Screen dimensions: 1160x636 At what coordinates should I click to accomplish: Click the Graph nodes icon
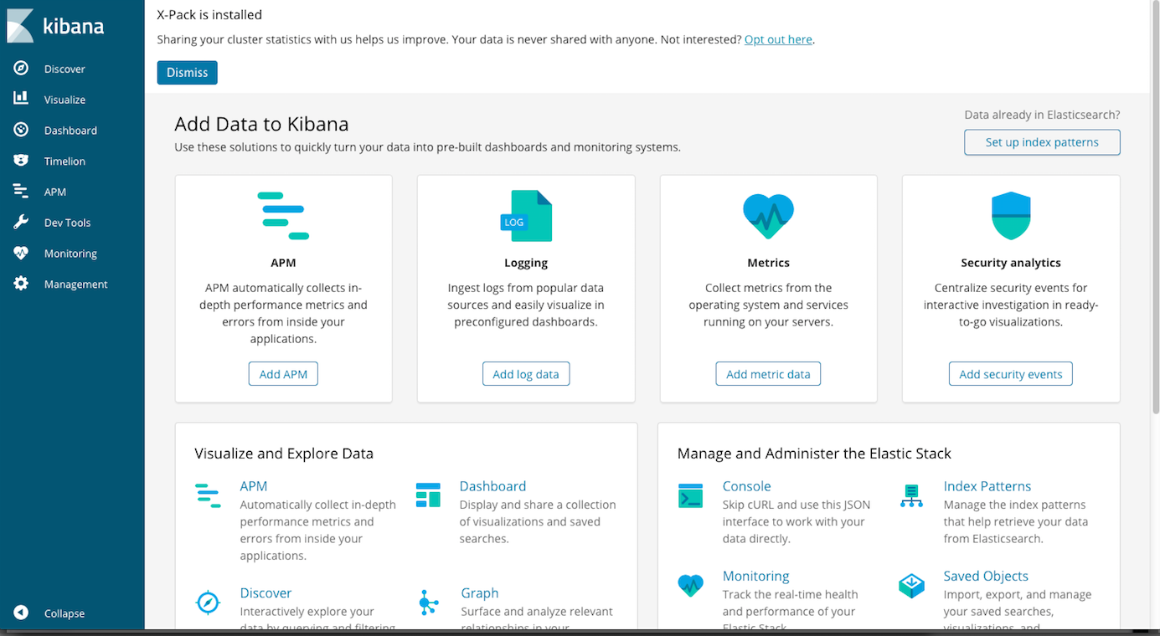pos(428,603)
